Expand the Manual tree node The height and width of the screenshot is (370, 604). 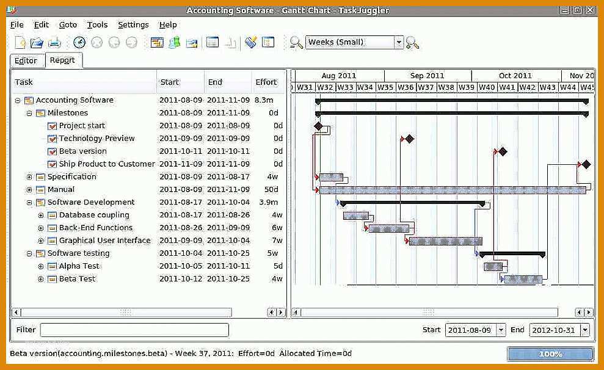pos(29,190)
